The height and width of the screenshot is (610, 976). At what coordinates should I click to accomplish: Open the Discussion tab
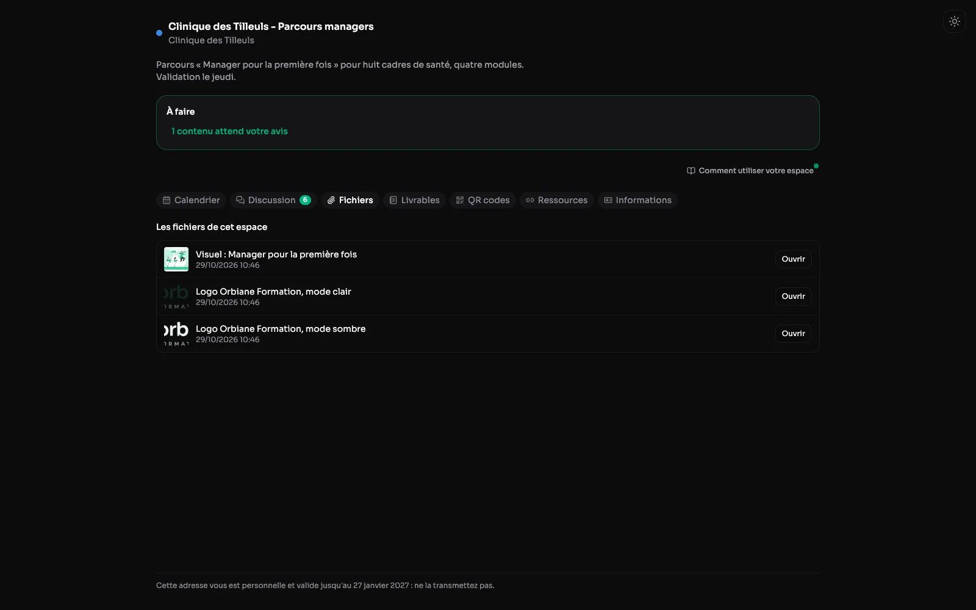click(x=273, y=200)
